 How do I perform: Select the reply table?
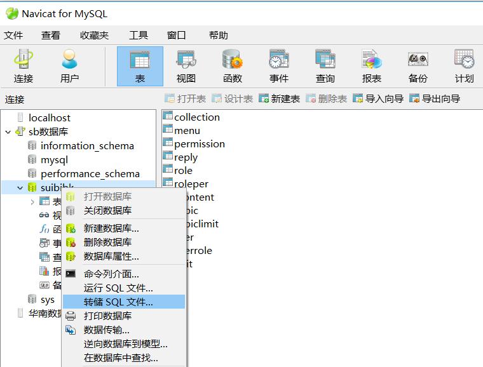tap(186, 157)
